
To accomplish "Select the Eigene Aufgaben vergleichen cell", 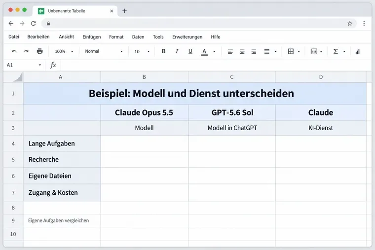I will coord(62,220).
